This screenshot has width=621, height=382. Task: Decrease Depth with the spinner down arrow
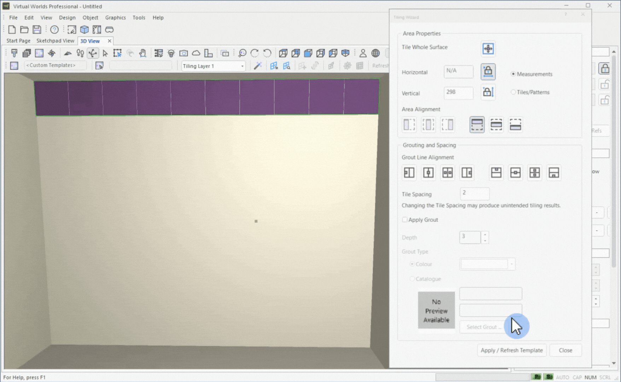(485, 241)
